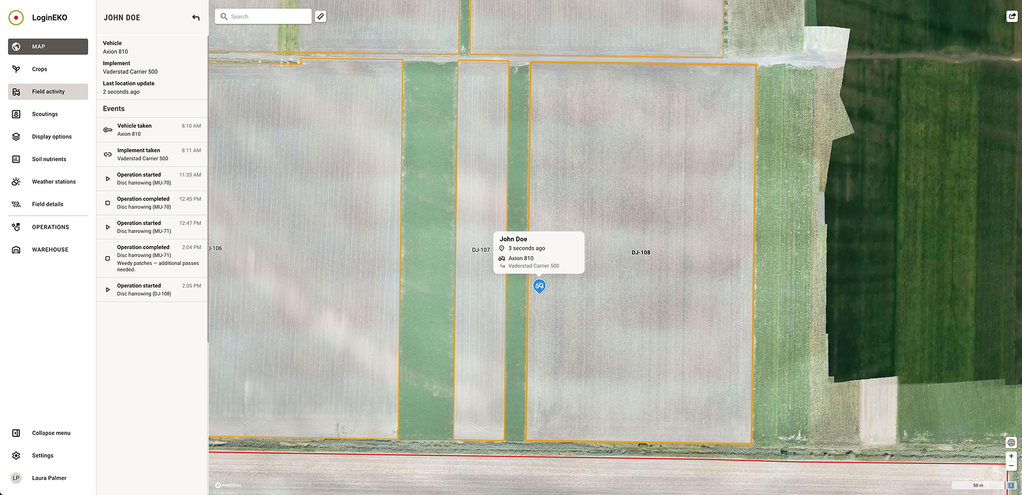Zoom in on the map

coord(1011,456)
